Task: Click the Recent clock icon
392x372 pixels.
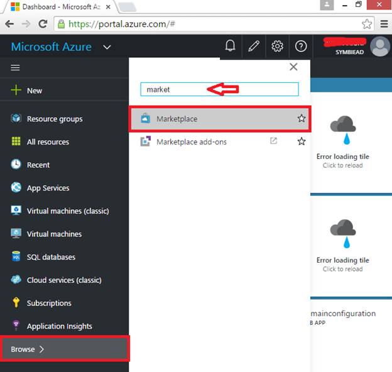Action: click(16, 165)
